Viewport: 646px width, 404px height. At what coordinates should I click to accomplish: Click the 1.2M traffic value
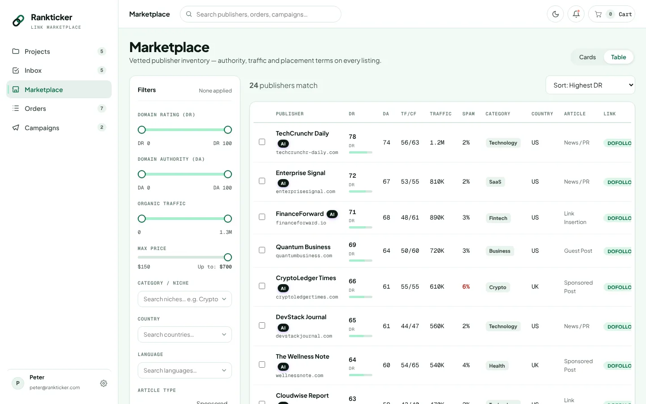click(x=437, y=142)
